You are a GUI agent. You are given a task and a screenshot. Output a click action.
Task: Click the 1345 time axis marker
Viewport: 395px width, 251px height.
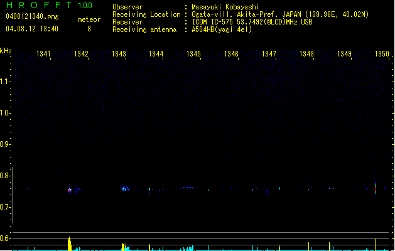(193, 54)
